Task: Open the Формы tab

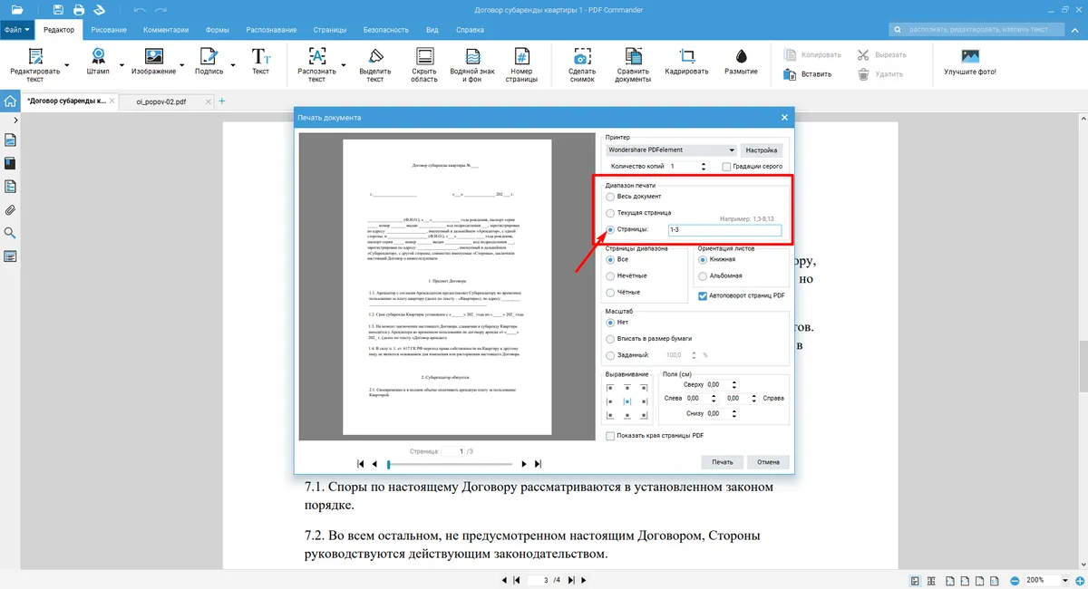Action: click(x=219, y=29)
